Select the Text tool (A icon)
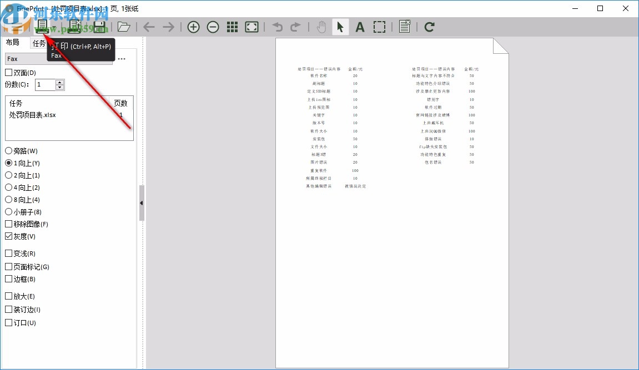Screen dimensions: 639x370 click(x=360, y=26)
